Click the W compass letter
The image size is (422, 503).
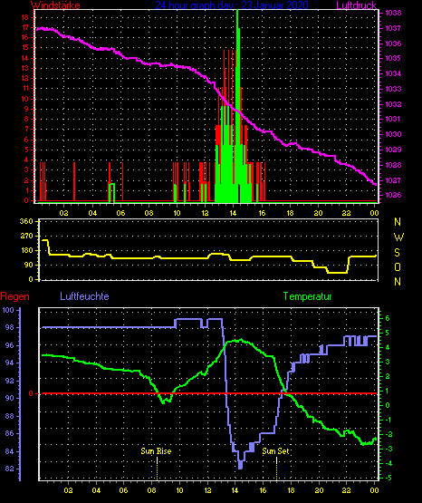click(x=398, y=237)
